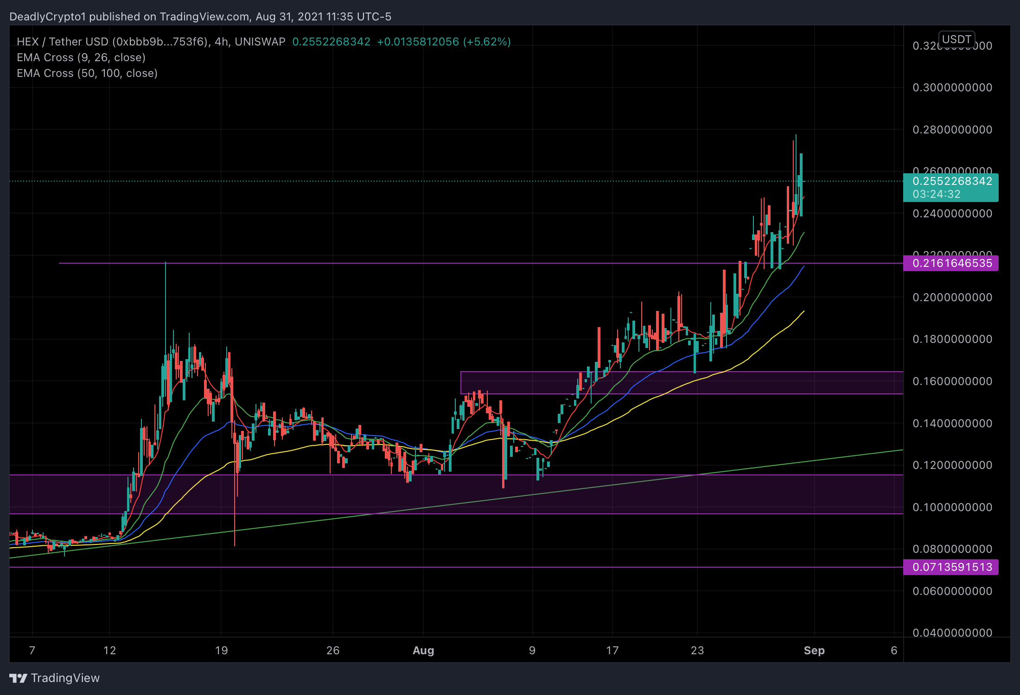Click the 0.1800000000 price scale label

pos(952,339)
